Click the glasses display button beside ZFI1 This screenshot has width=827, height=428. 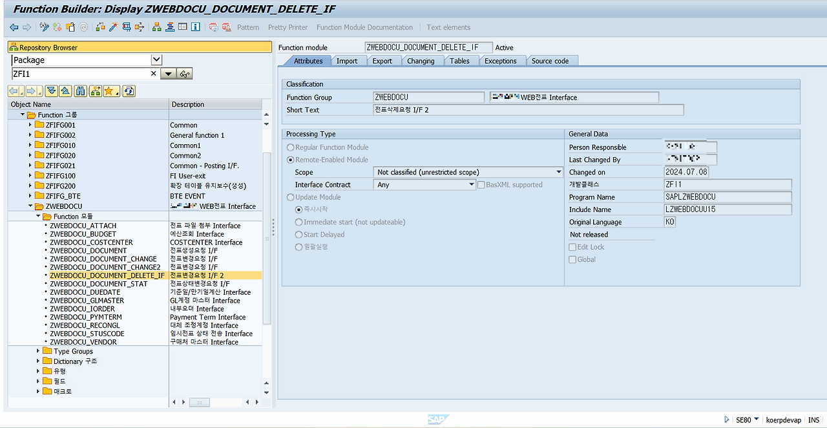coord(184,73)
